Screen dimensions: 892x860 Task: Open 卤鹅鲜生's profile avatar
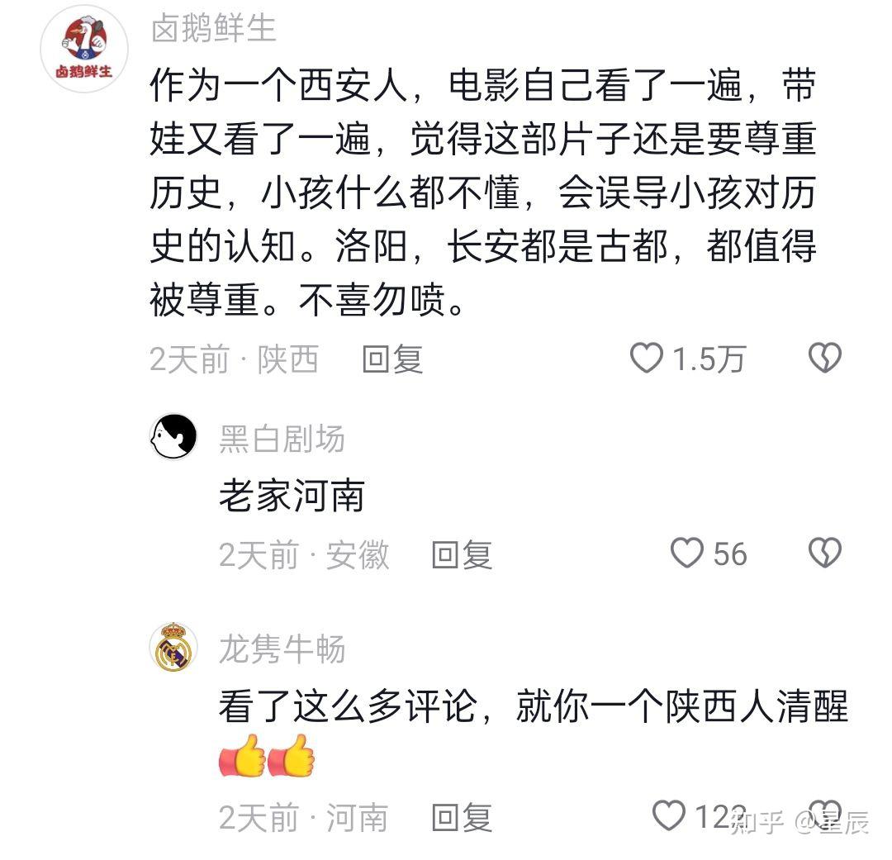[x=84, y=49]
